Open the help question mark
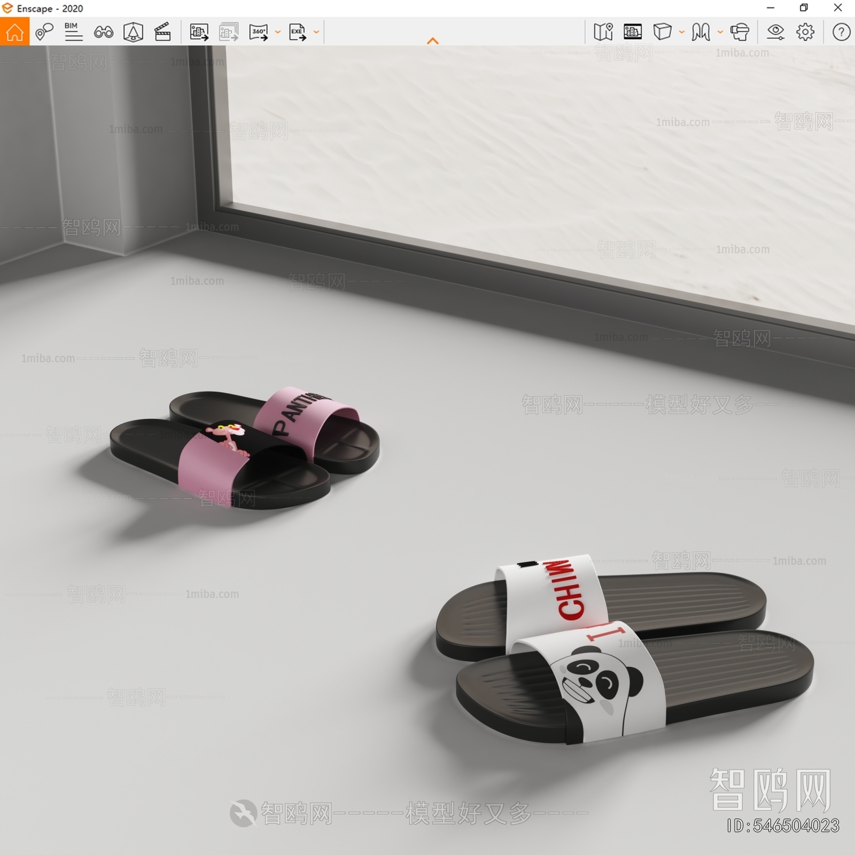This screenshot has width=855, height=855. click(x=842, y=32)
